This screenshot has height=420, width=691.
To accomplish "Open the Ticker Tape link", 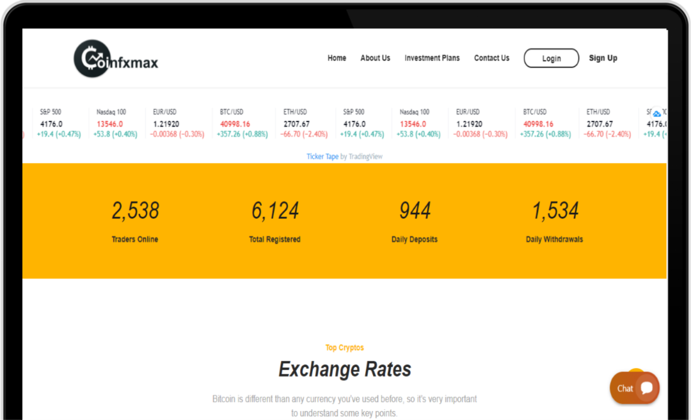I will point(322,157).
